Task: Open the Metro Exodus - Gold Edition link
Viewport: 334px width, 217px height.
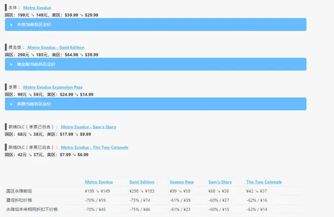Action: click(x=56, y=48)
